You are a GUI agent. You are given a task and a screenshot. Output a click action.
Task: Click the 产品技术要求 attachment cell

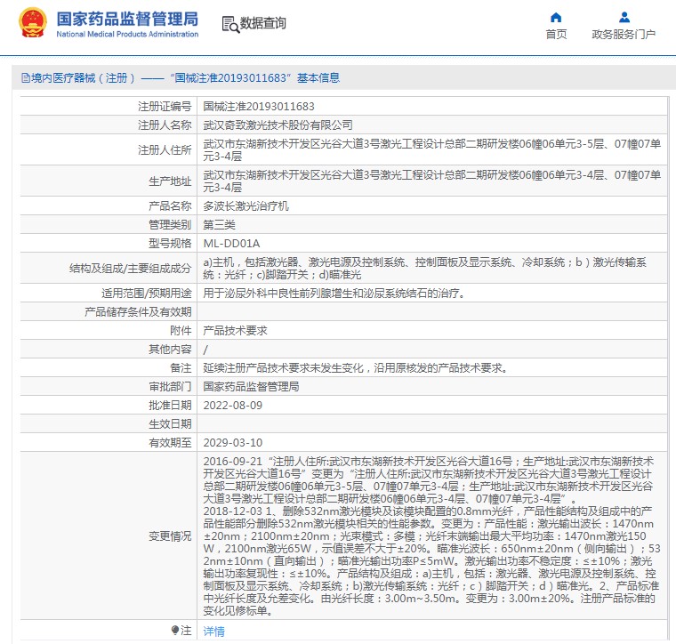click(432, 330)
